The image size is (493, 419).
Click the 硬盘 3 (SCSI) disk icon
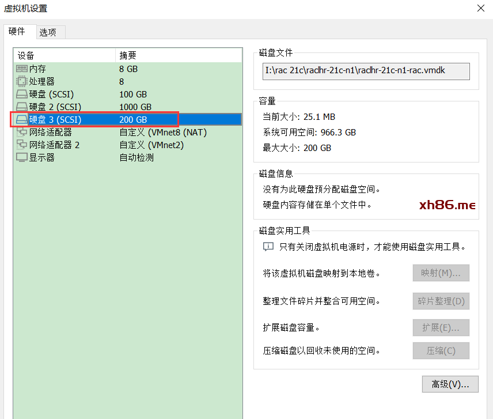click(22, 119)
